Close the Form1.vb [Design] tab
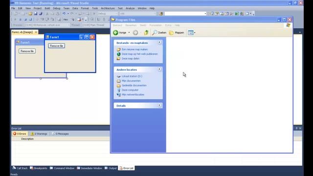This screenshot has width=313, height=176. click(36, 32)
